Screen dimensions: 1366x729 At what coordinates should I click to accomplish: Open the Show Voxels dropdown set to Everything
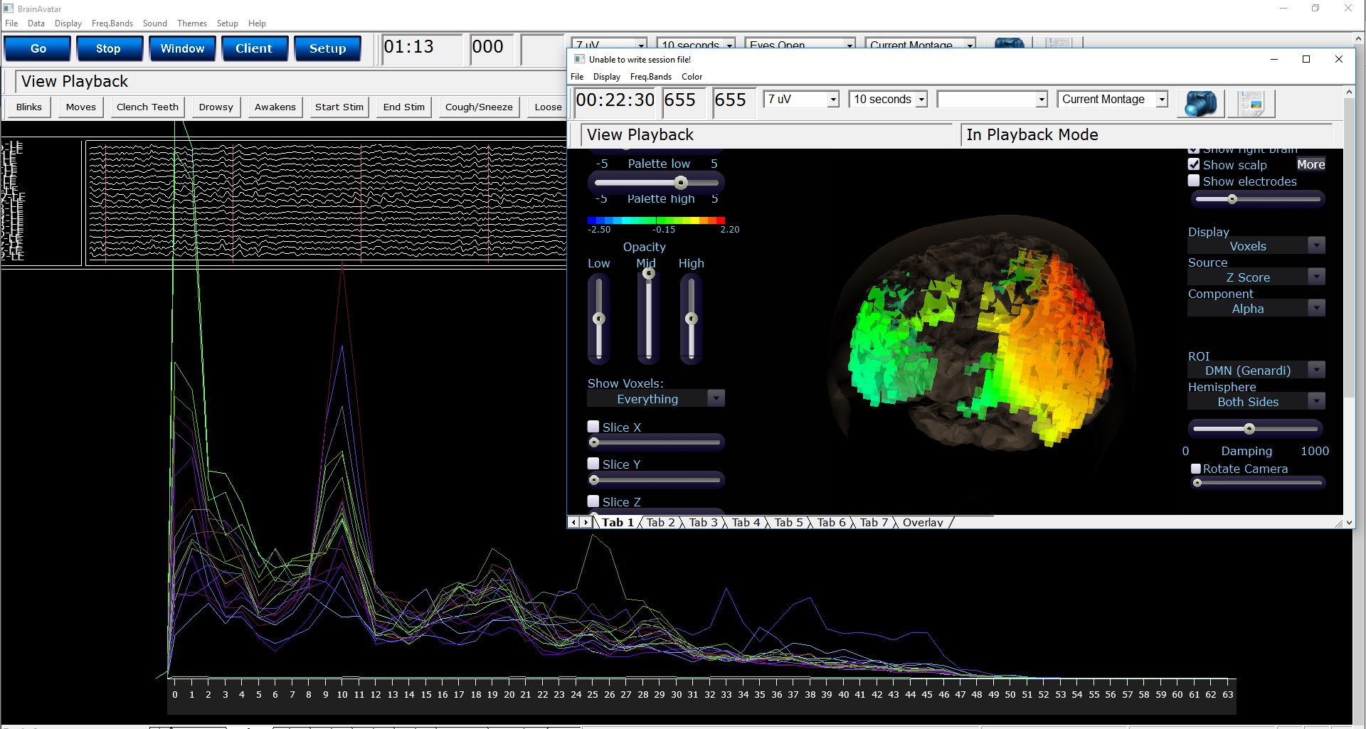(x=716, y=398)
